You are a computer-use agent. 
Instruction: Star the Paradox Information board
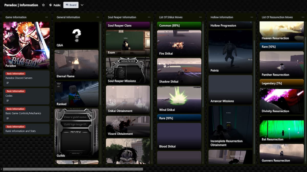(43, 5)
